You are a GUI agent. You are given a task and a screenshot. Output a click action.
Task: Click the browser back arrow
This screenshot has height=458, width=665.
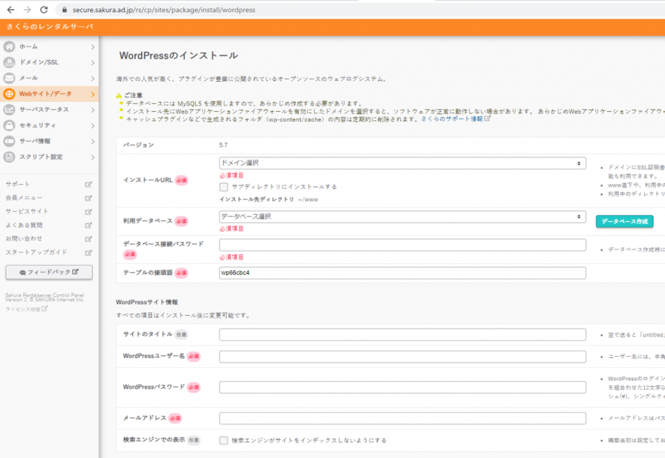[x=10, y=9]
